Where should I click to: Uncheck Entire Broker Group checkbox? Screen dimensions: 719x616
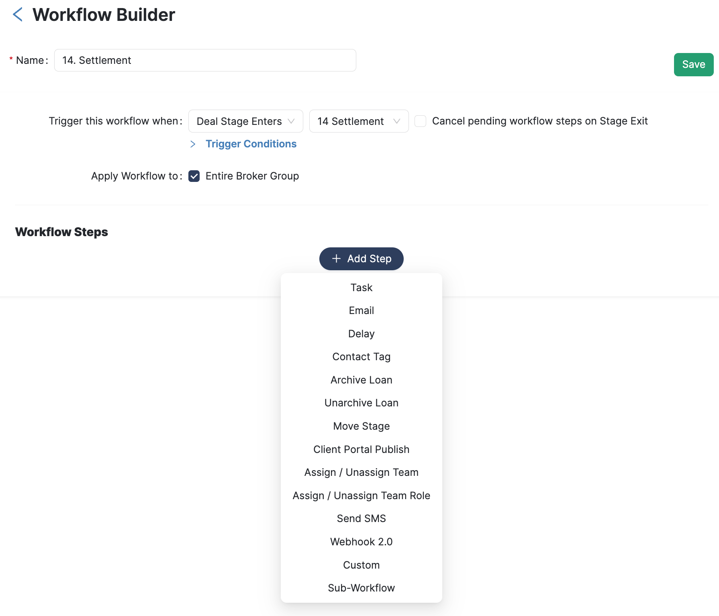(x=194, y=176)
